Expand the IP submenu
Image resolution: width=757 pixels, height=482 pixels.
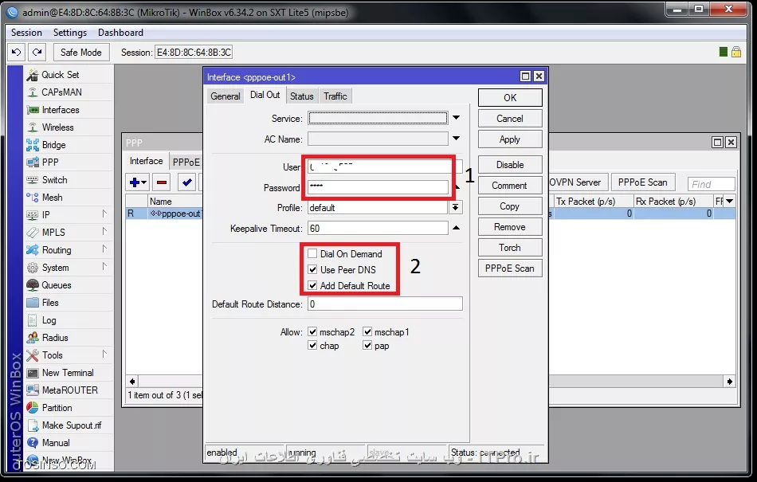pyautogui.click(x=104, y=214)
